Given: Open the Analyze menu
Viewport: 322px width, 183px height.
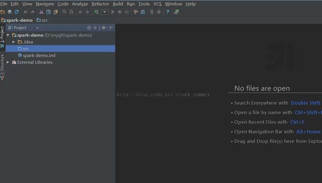Looking at the screenshot, I should (80, 4).
